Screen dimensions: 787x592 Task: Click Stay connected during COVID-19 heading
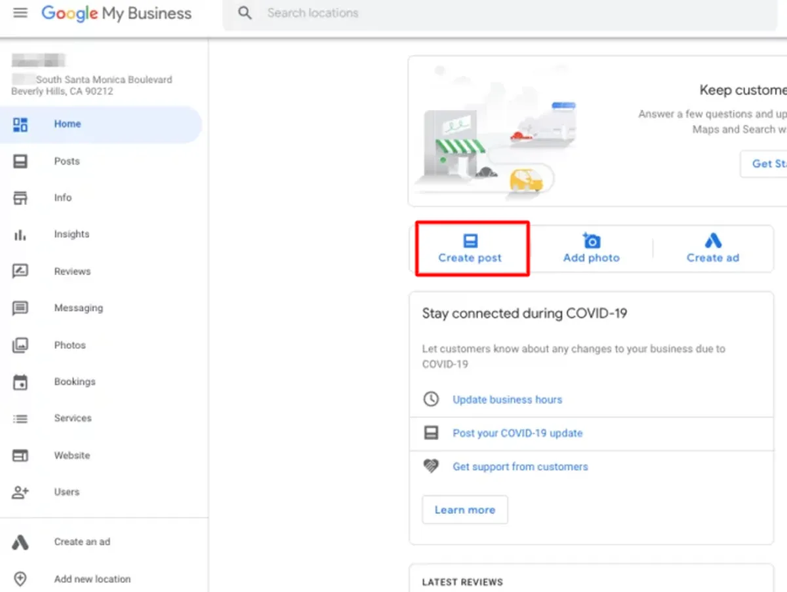[525, 314]
